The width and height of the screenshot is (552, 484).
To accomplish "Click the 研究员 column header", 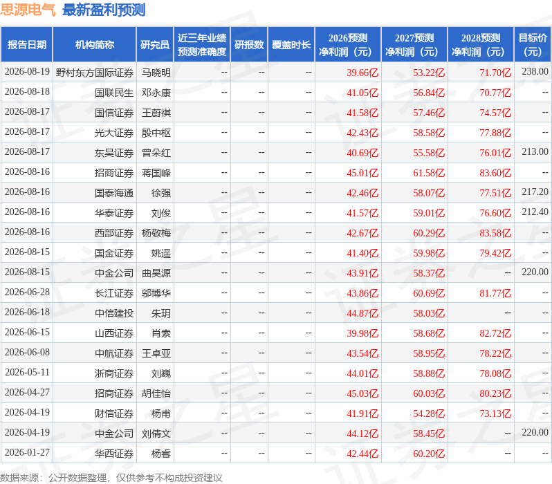I will point(155,45).
